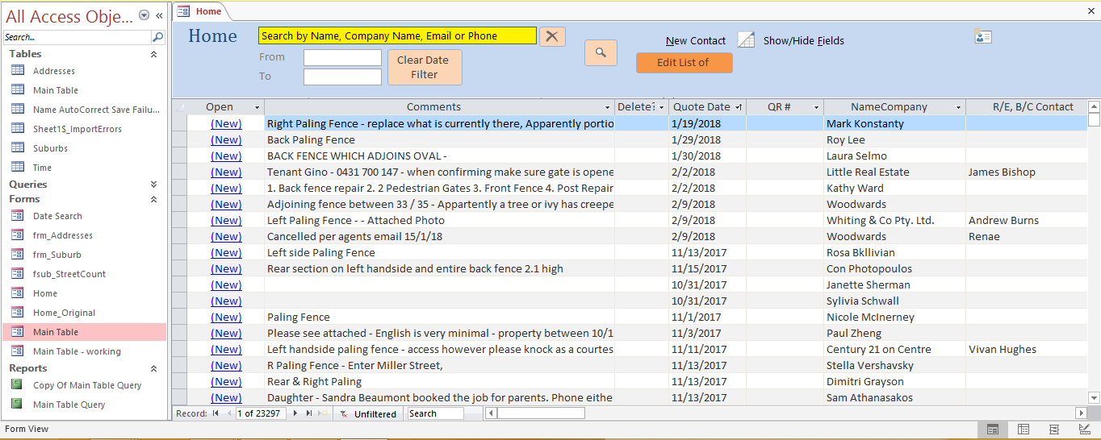Open the Copy Of Main Table Query report
The height and width of the screenshot is (440, 1101).
click(87, 385)
